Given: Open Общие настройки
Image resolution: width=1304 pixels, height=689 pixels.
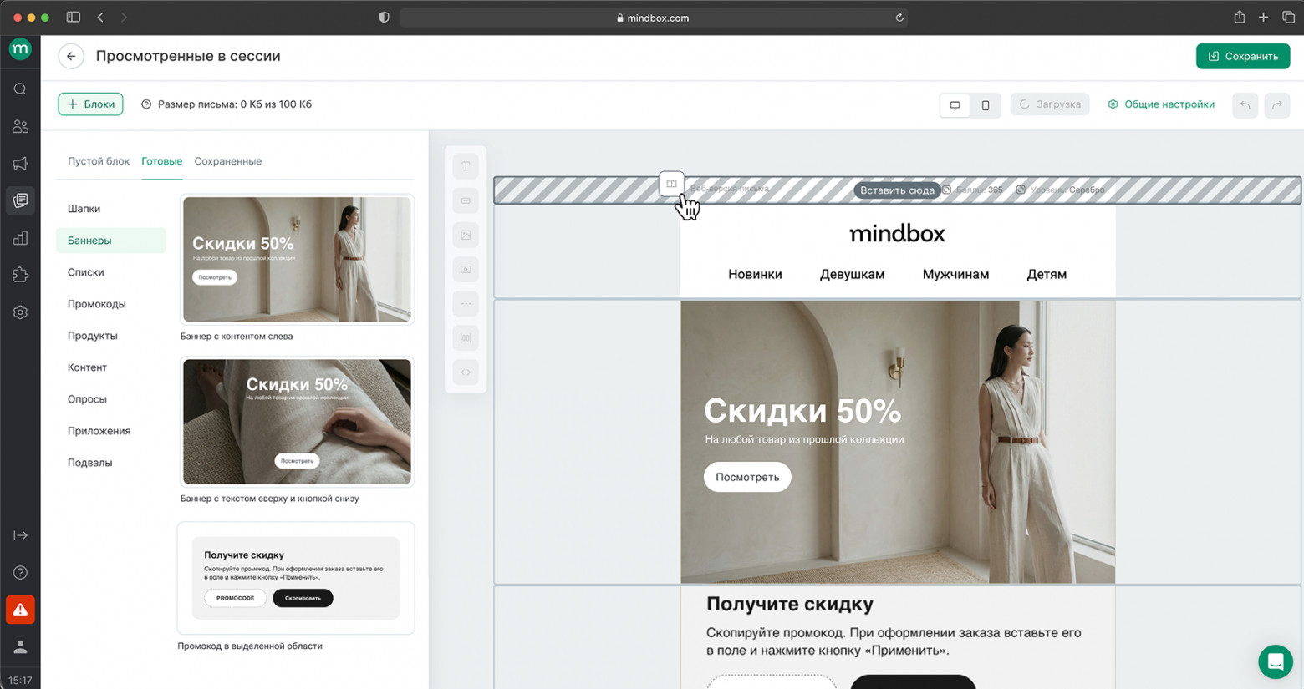Looking at the screenshot, I should pyautogui.click(x=1162, y=104).
